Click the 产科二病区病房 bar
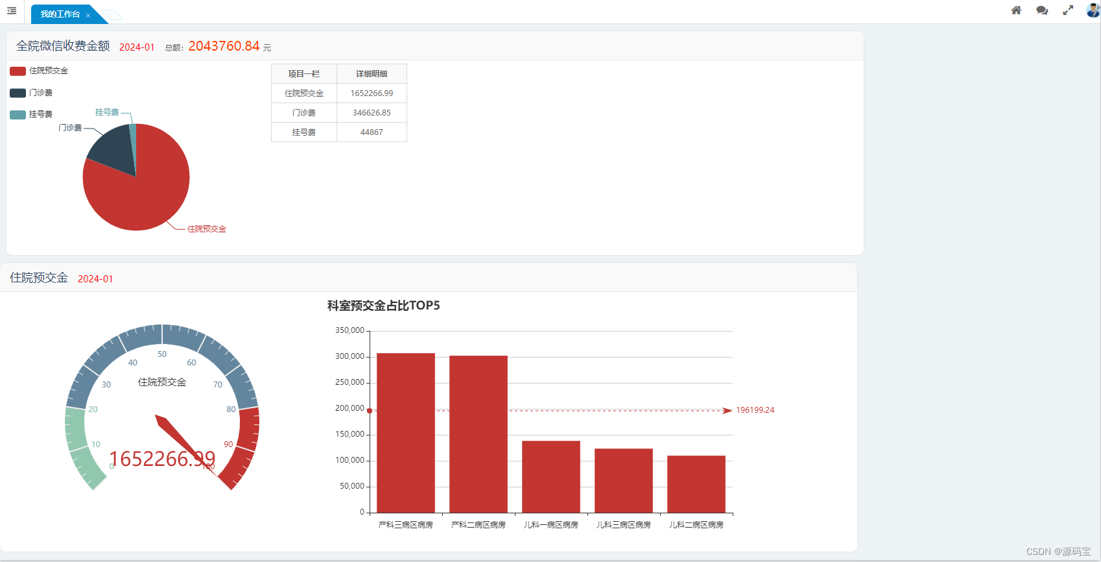The height and width of the screenshot is (562, 1101). coord(479,434)
